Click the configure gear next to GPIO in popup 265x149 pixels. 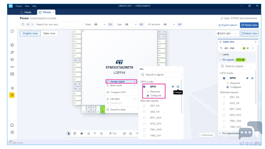(x=178, y=87)
